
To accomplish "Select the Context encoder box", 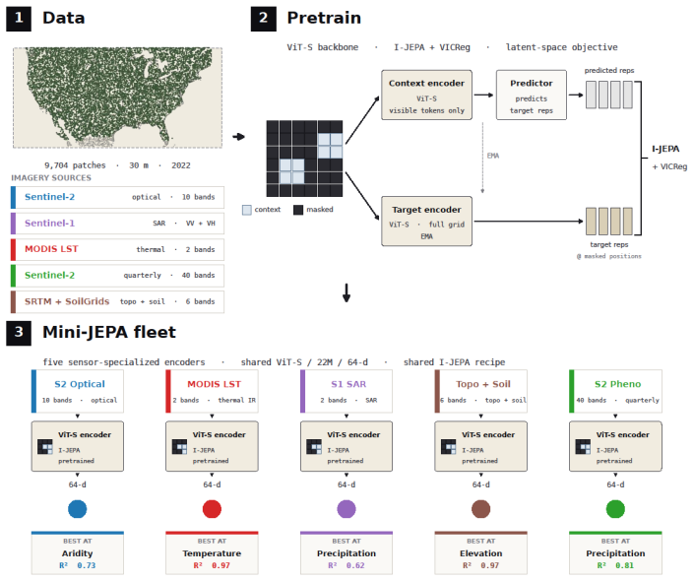I will pos(426,95).
